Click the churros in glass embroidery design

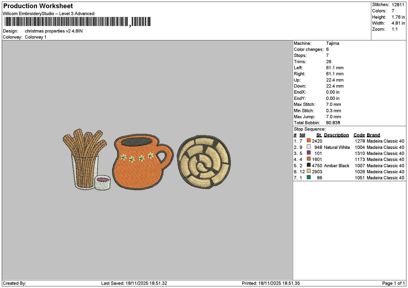pyautogui.click(x=84, y=159)
